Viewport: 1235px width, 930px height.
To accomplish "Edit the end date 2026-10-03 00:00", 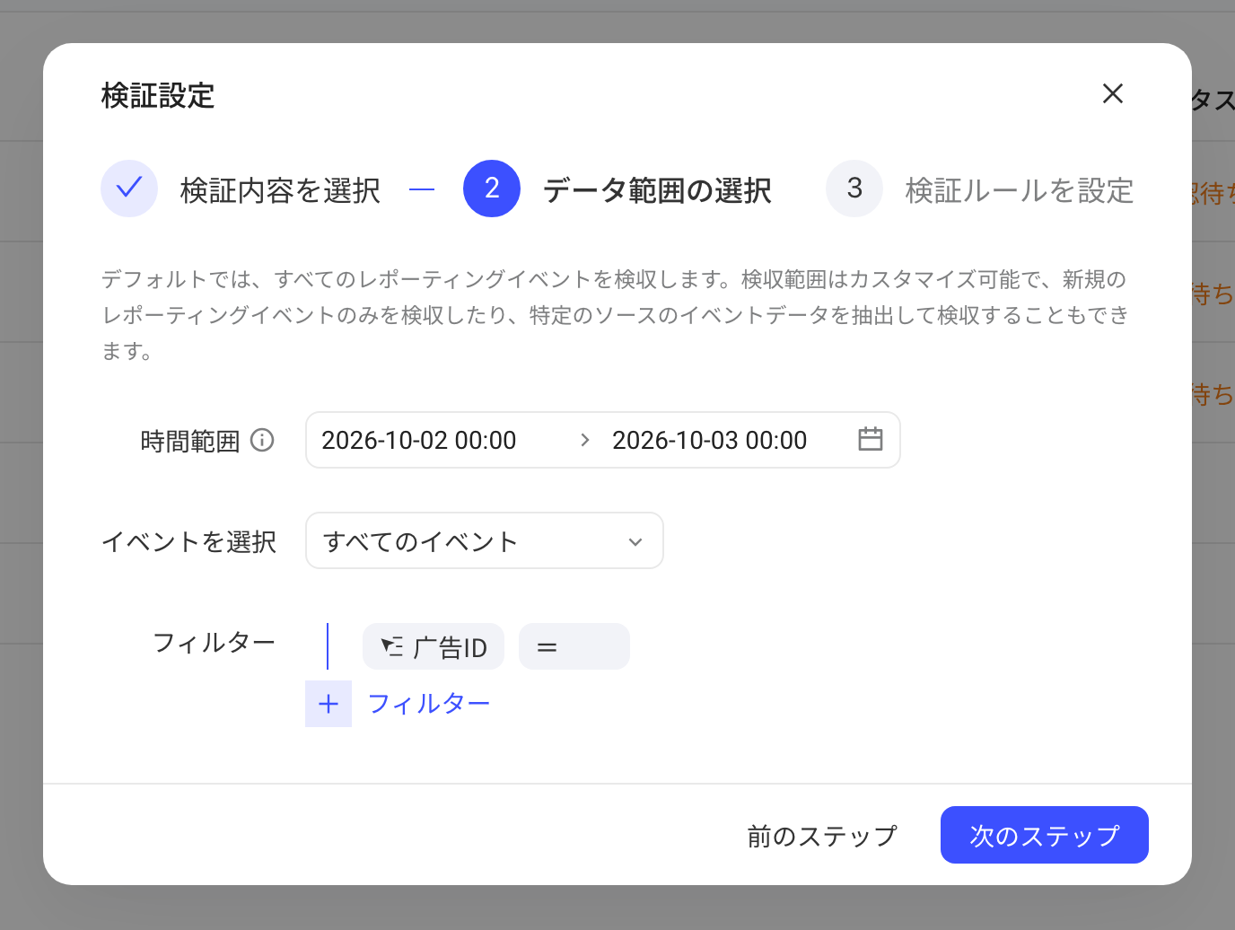I will pos(710,440).
